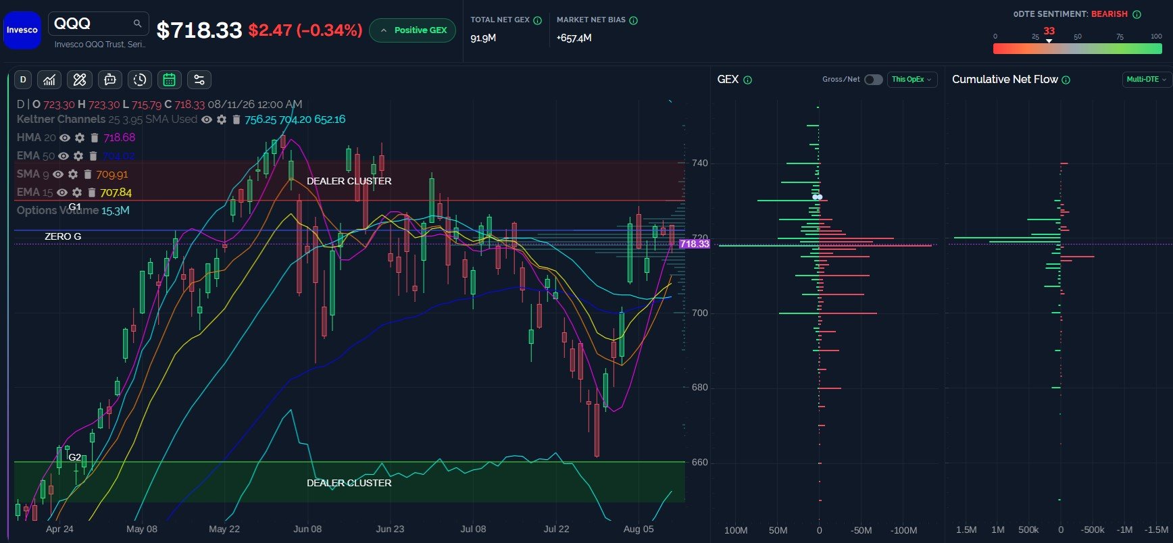
Task: Hide the EMA 50 indicator
Action: (x=64, y=156)
